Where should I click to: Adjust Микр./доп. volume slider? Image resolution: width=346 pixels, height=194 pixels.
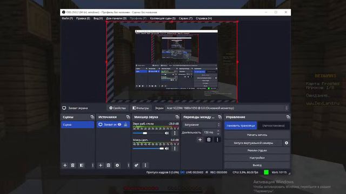(148, 149)
